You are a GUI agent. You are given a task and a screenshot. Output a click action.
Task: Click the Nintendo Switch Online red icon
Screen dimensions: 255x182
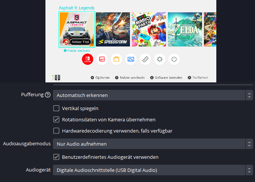88,59
